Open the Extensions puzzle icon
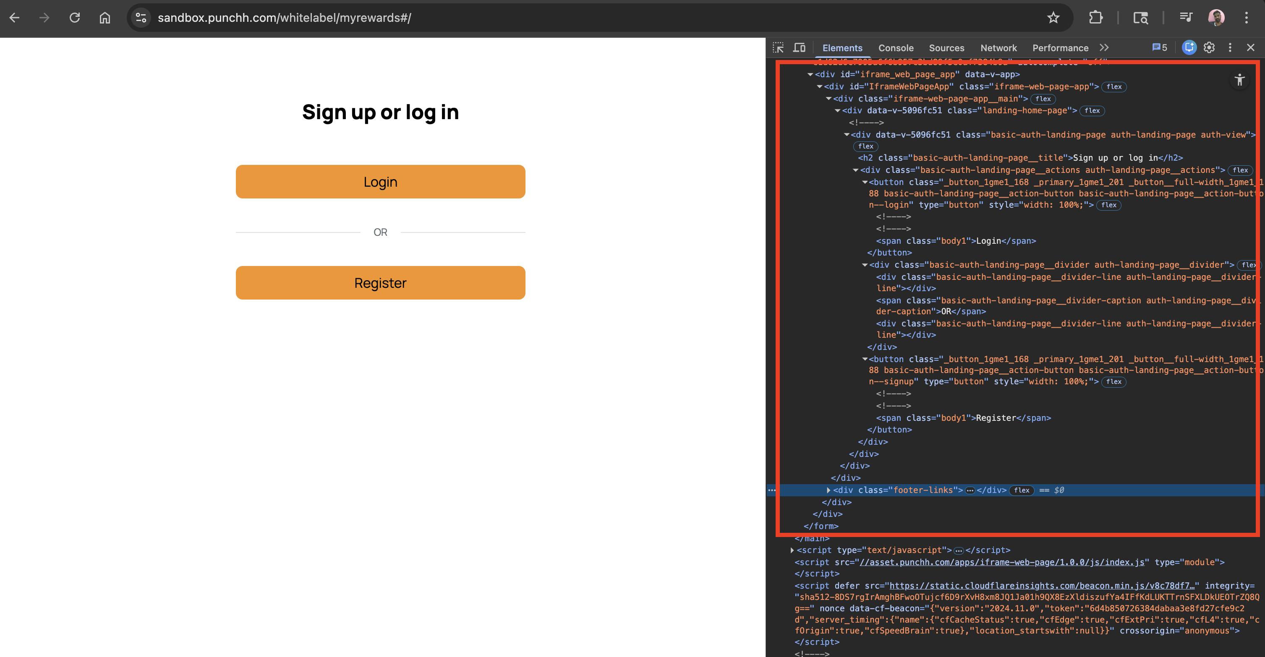This screenshot has width=1265, height=657. [x=1095, y=18]
